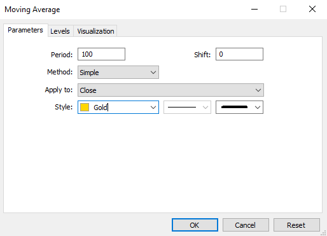This screenshot has height=236, width=327.
Task: Click the Period input field
Action: [x=101, y=54]
